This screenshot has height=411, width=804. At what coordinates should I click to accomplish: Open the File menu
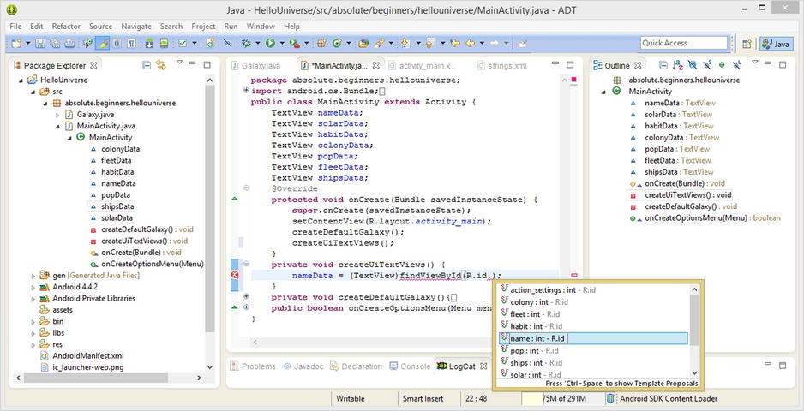pyautogui.click(x=15, y=27)
